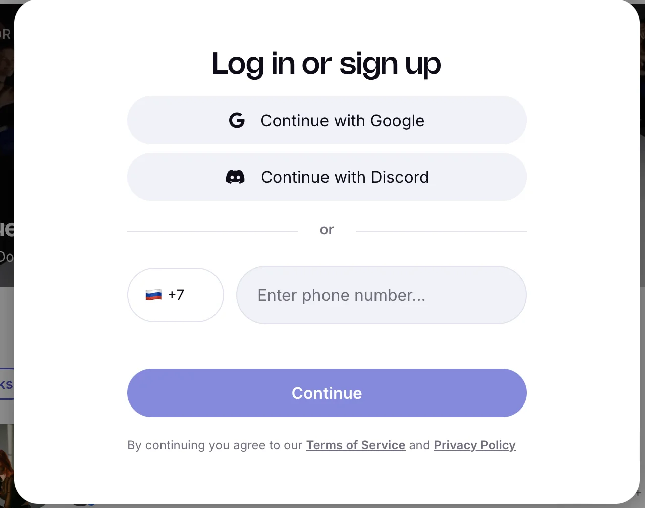The width and height of the screenshot is (645, 508).
Task: Click the partial 'ks' tab behind the dialog
Action: [x=7, y=384]
